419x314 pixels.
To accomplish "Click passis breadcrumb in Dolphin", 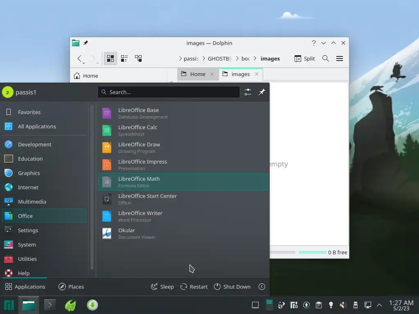I will [191, 58].
